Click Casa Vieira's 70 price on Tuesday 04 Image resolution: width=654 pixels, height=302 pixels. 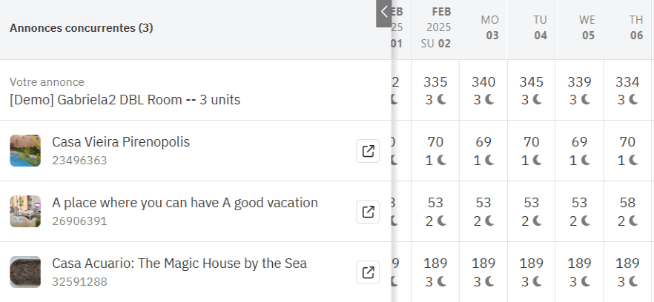532,142
